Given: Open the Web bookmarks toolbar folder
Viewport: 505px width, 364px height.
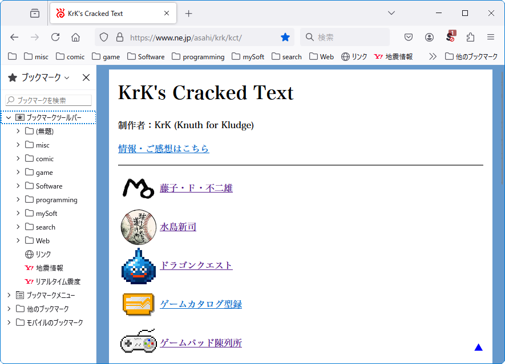Looking at the screenshot, I should pos(321,56).
